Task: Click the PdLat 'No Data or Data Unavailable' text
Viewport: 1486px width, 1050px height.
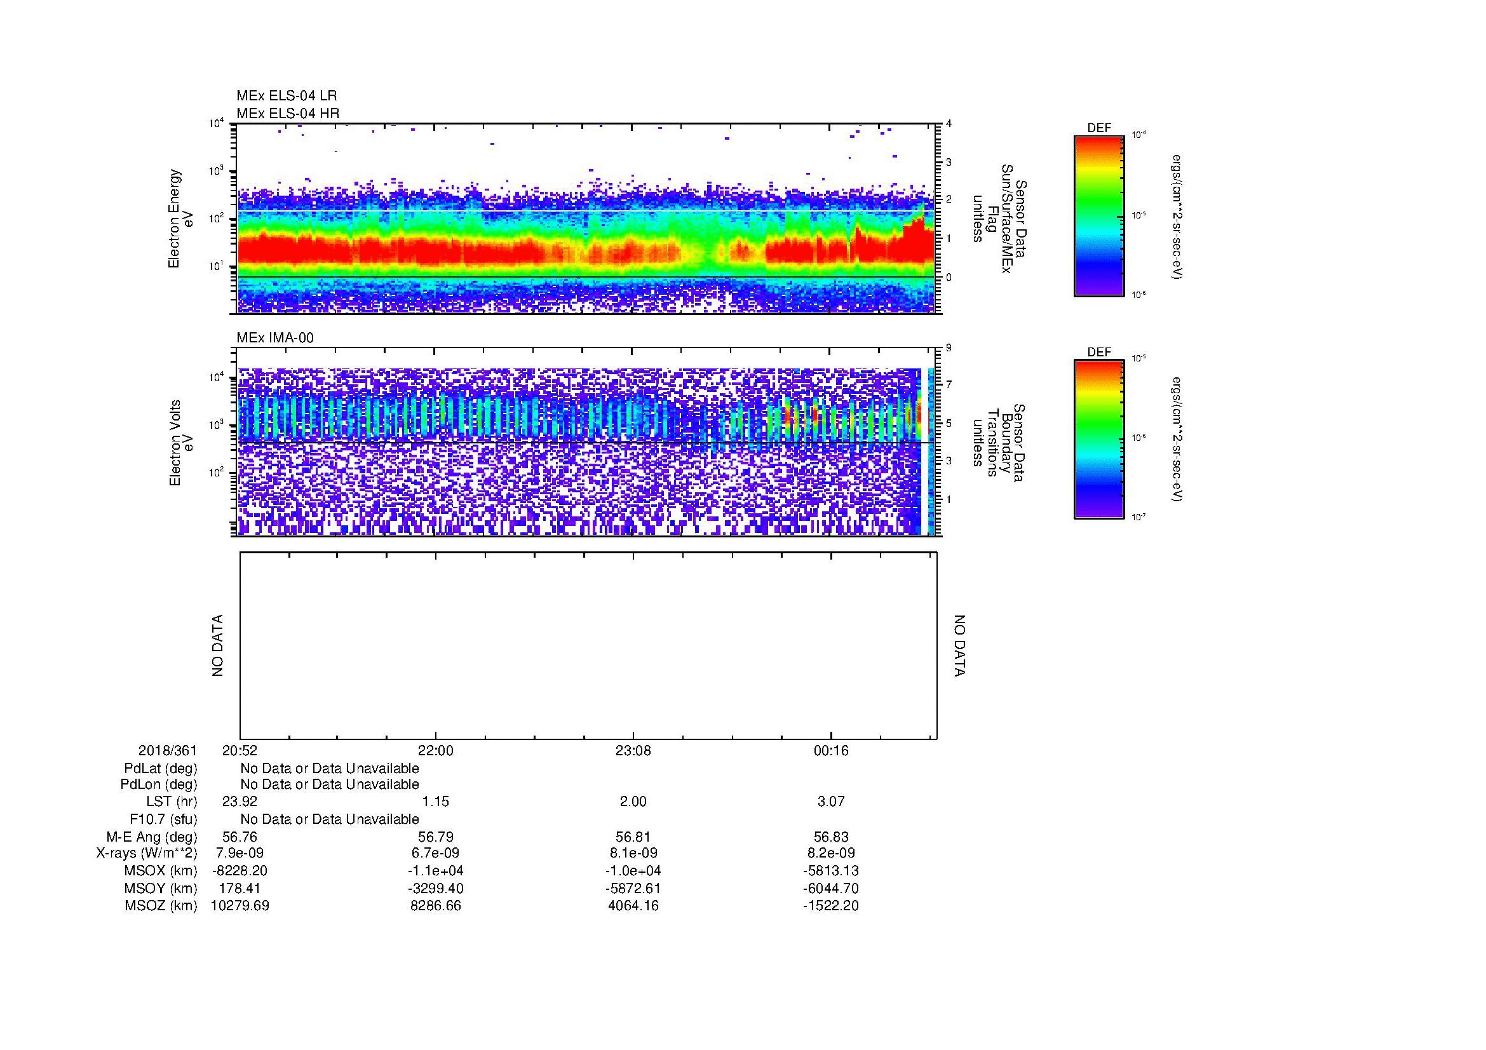Action: (330, 769)
